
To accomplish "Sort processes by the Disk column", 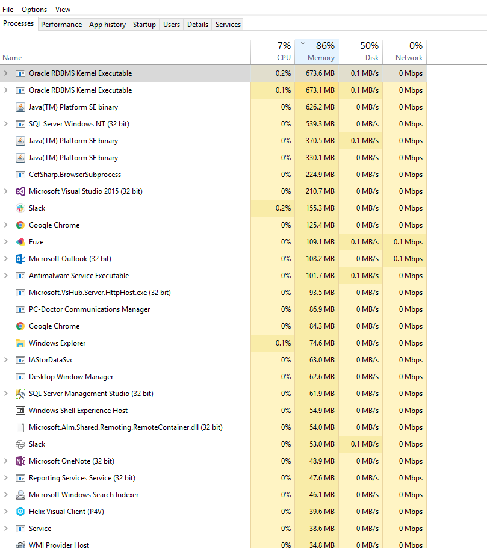I will [x=361, y=52].
